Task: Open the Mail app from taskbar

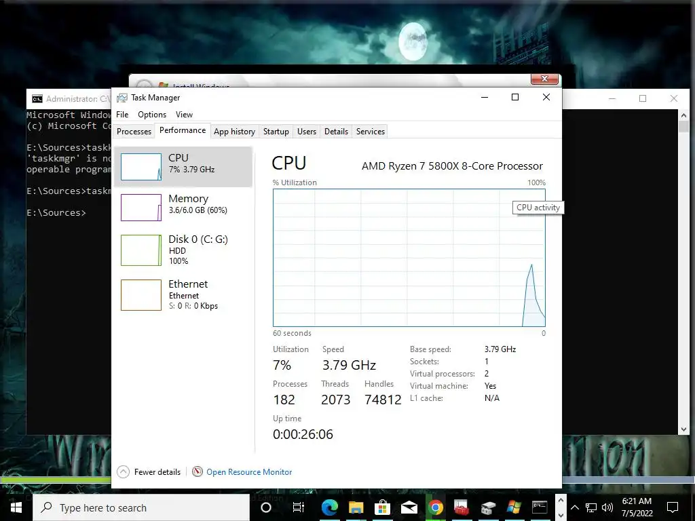Action: (409, 507)
